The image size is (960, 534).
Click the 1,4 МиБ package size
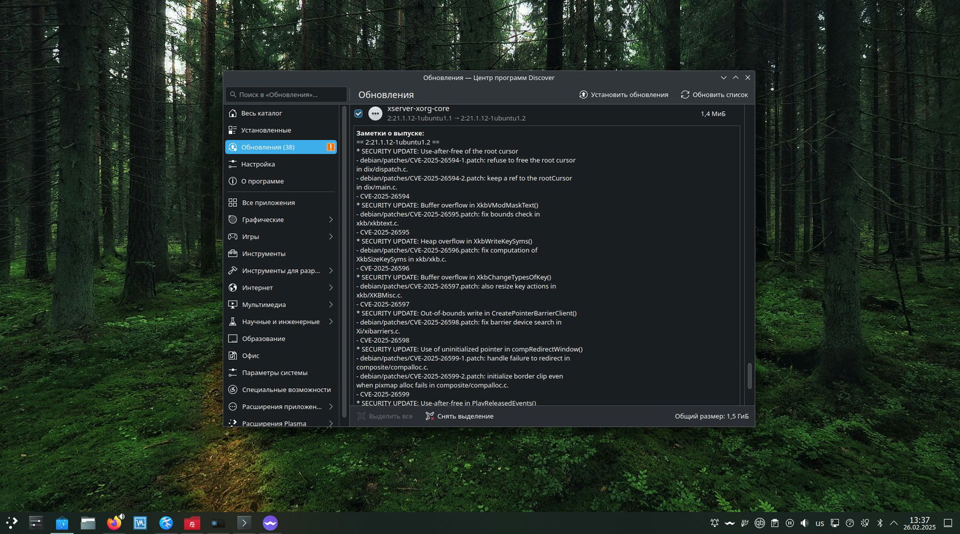point(713,114)
